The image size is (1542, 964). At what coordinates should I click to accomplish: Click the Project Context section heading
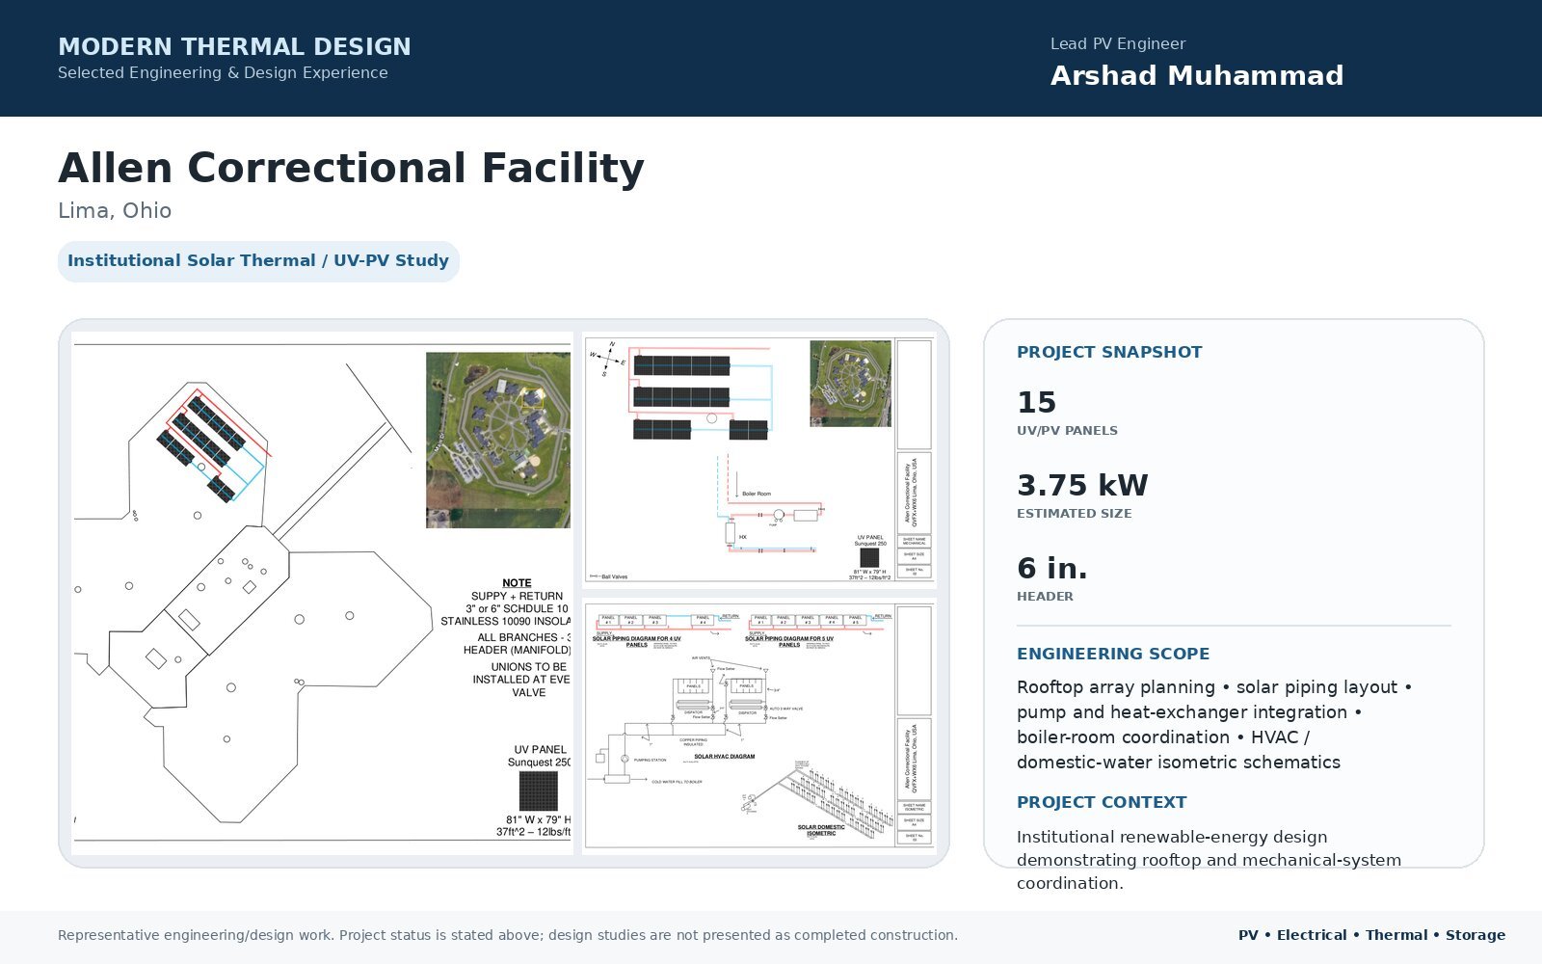click(1102, 802)
